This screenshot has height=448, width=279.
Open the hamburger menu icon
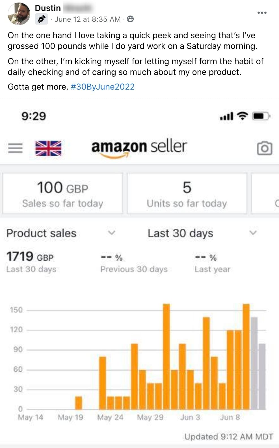pos(15,148)
